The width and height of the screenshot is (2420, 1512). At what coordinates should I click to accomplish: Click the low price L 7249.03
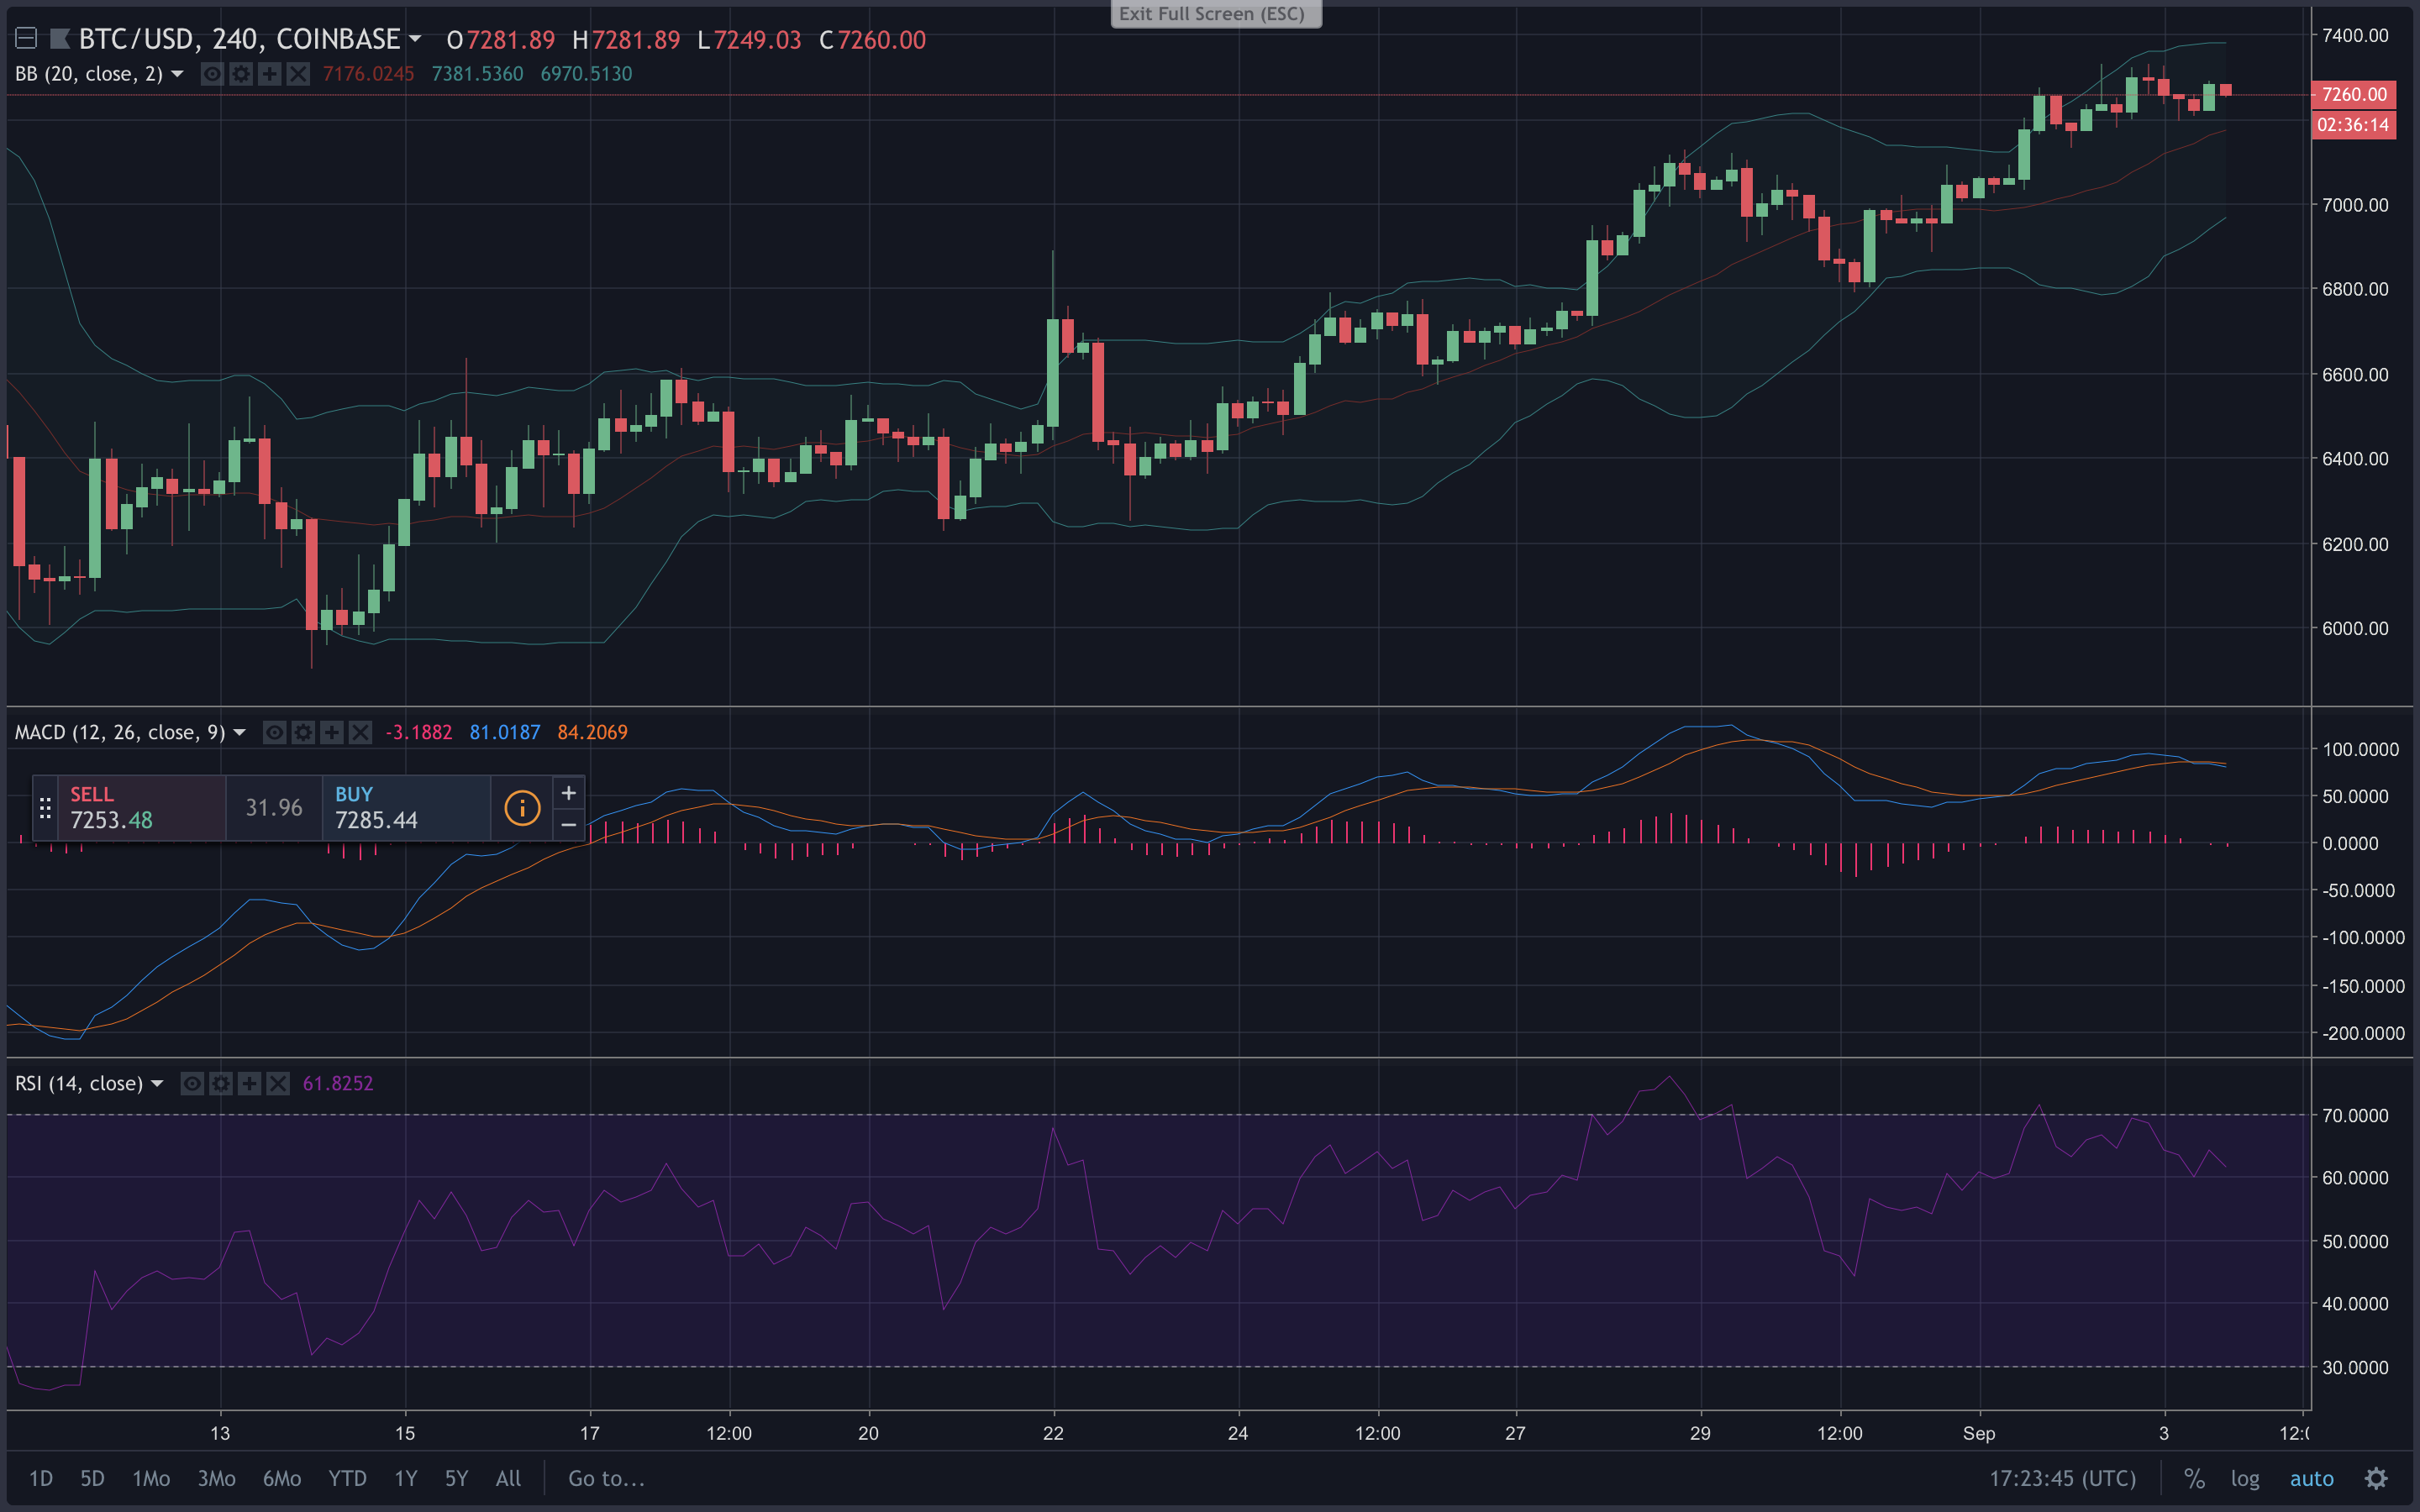coord(749,39)
